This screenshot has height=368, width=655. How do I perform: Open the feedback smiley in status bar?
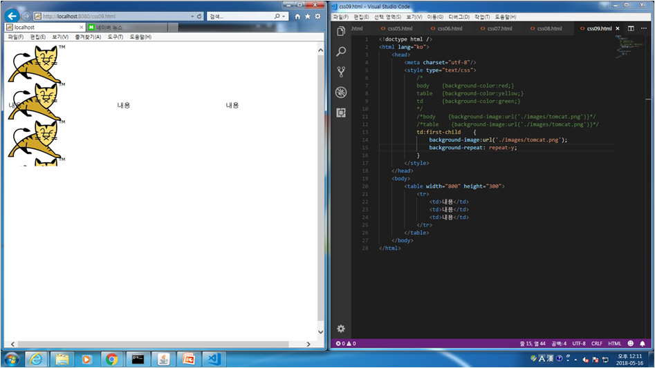tap(630, 343)
